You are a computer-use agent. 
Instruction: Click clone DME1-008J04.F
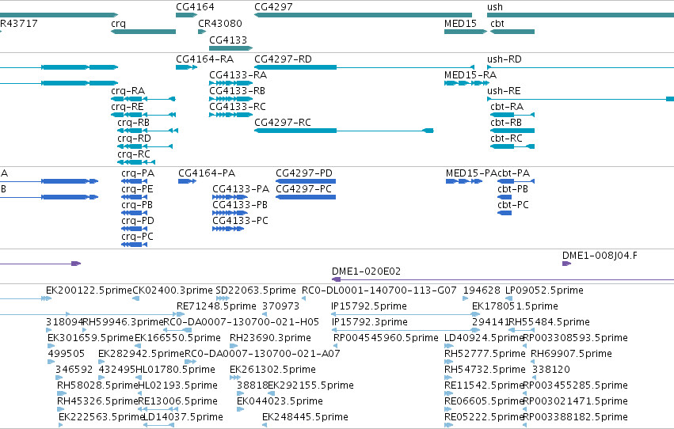(x=600, y=256)
